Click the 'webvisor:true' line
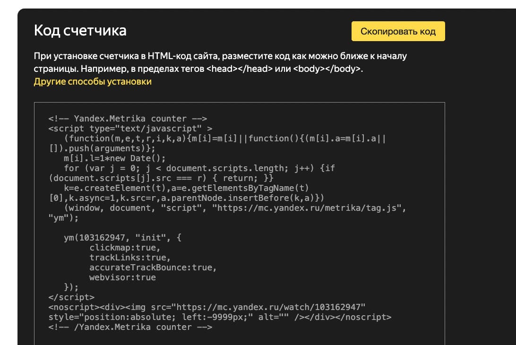Image resolution: width=516 pixels, height=345 pixels. [x=122, y=277]
